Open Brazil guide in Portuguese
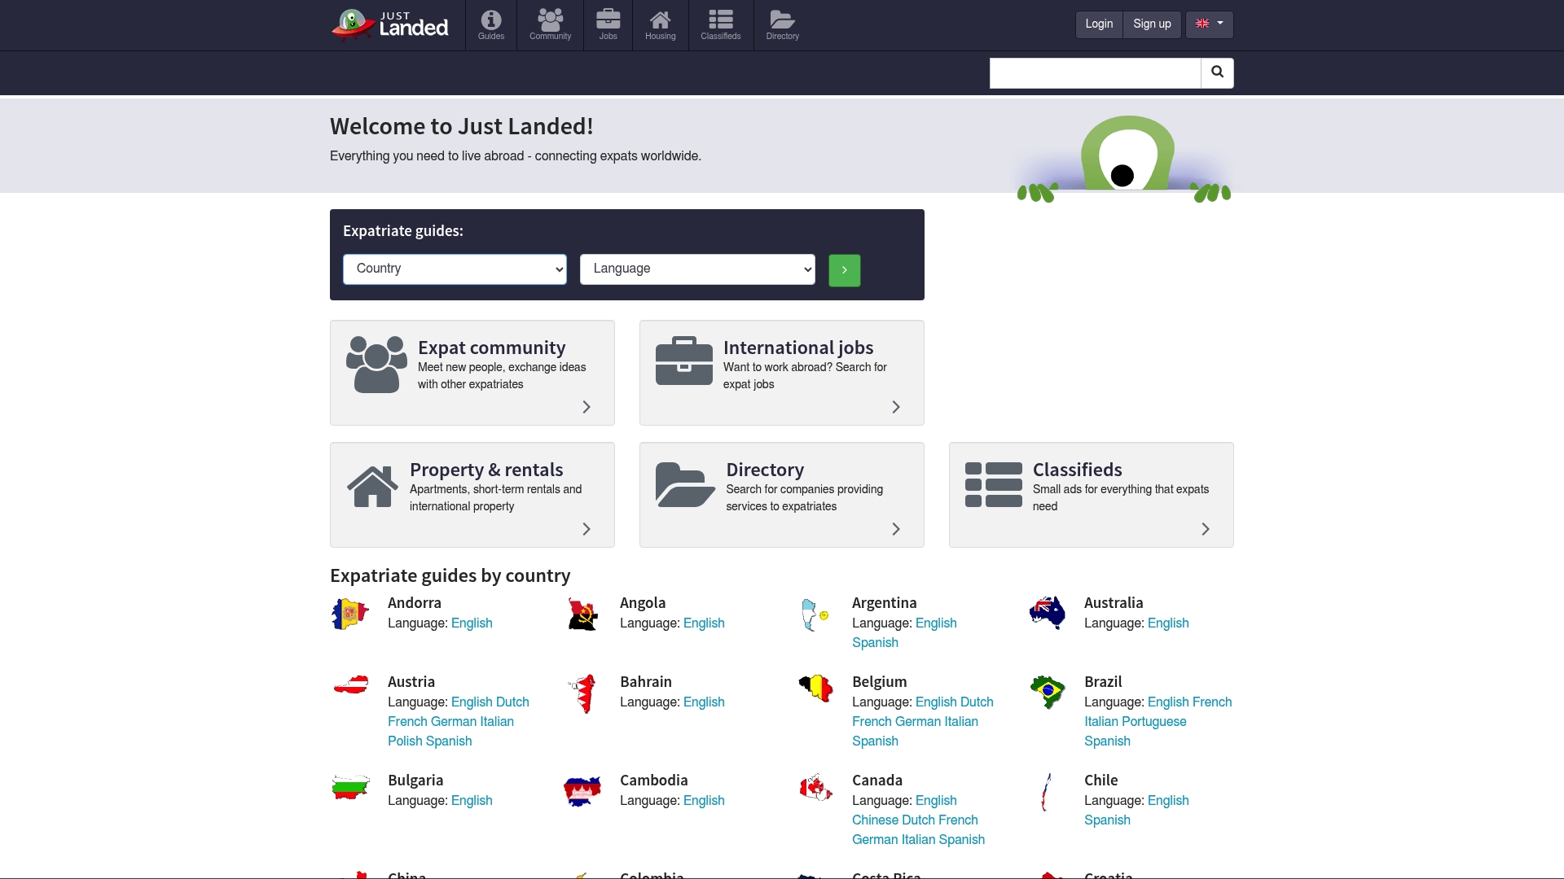This screenshot has height=879, width=1564. (x=1153, y=722)
